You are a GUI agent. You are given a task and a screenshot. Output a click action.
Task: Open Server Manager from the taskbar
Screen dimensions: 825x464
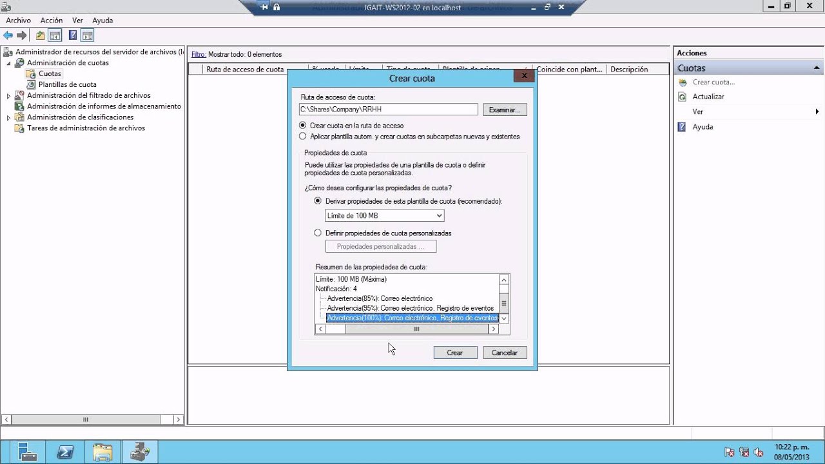28,452
